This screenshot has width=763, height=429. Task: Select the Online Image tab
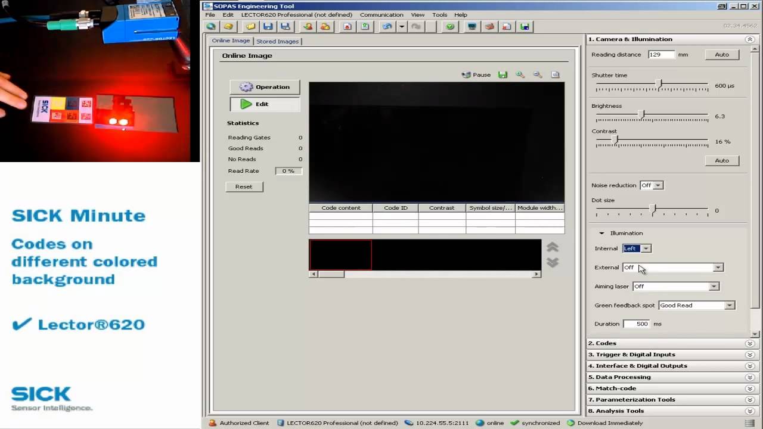click(x=231, y=41)
